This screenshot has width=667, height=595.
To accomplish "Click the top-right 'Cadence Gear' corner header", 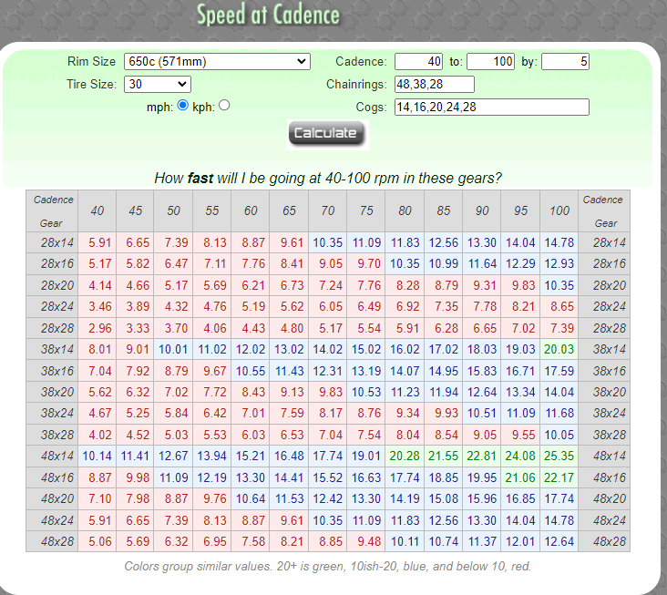I will (x=604, y=211).
